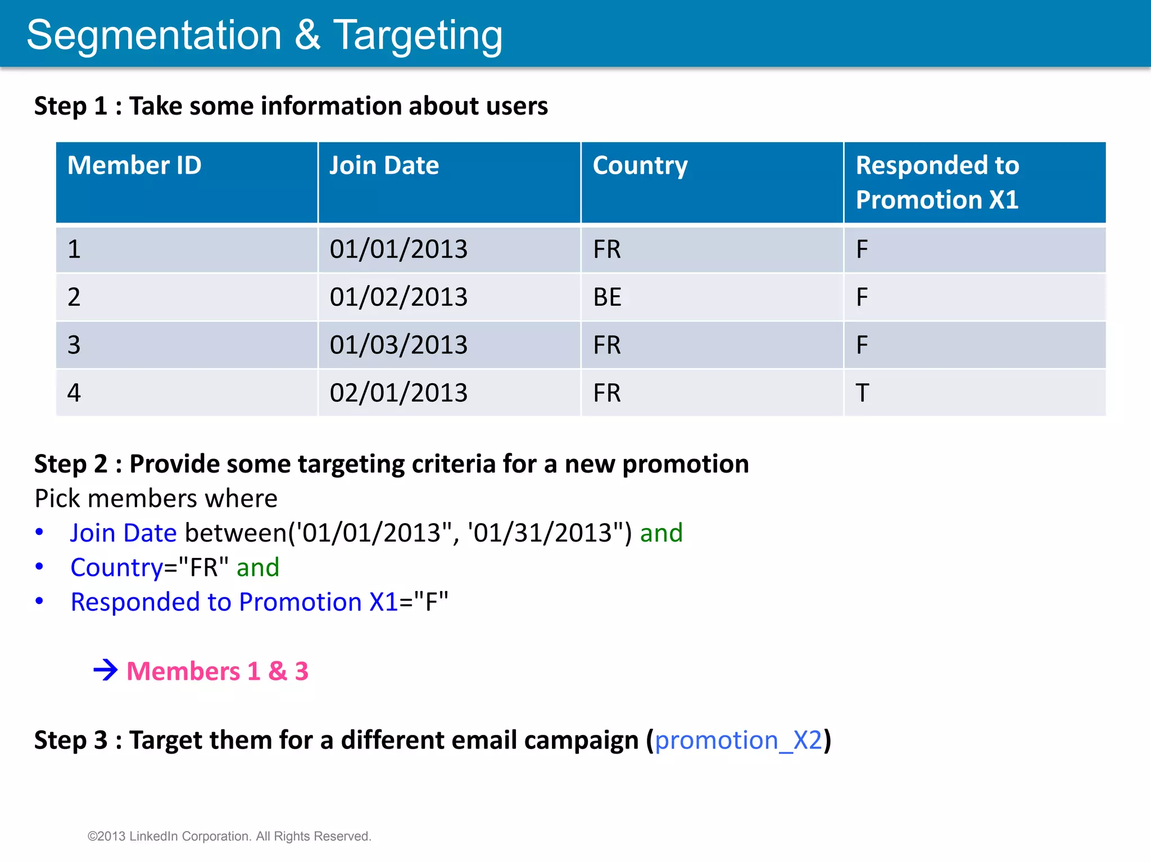Viewport: 1151px width, 863px height.
Task: Click the blue 'Responded to Promotion X1' criteria text
Action: 234,602
